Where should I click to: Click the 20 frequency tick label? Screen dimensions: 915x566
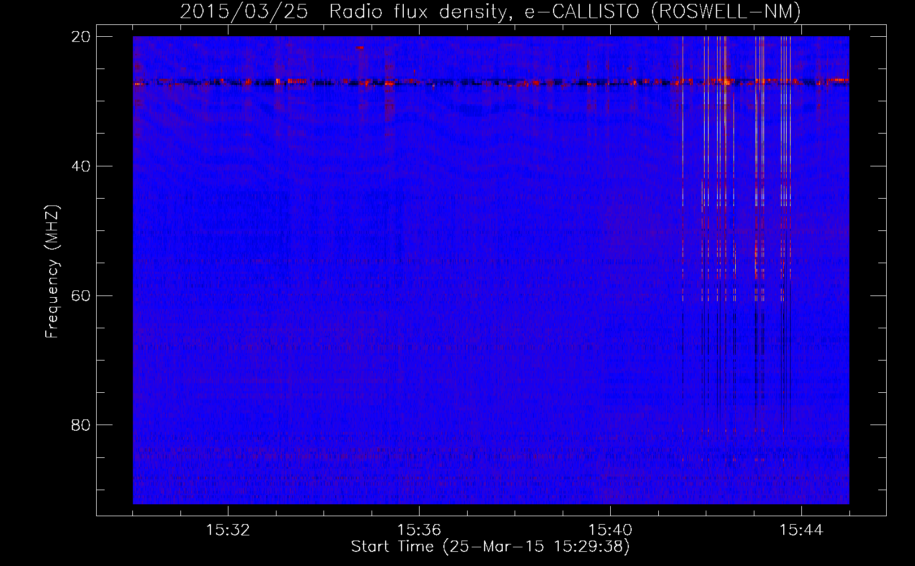(81, 37)
